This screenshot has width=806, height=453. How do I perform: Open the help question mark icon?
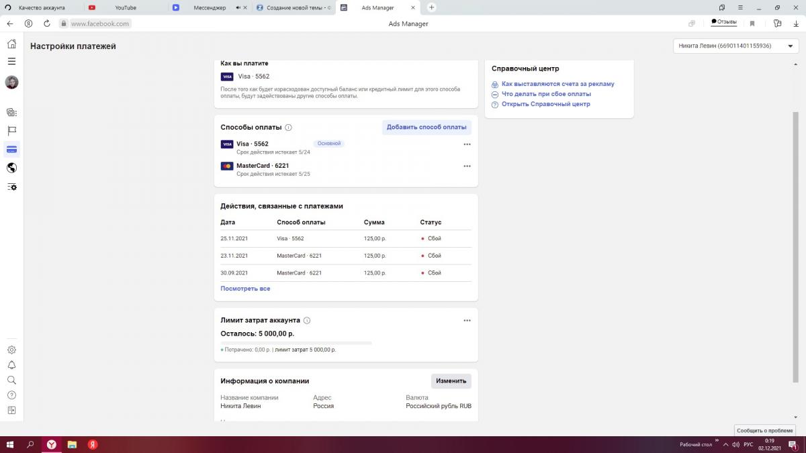[x=11, y=395]
